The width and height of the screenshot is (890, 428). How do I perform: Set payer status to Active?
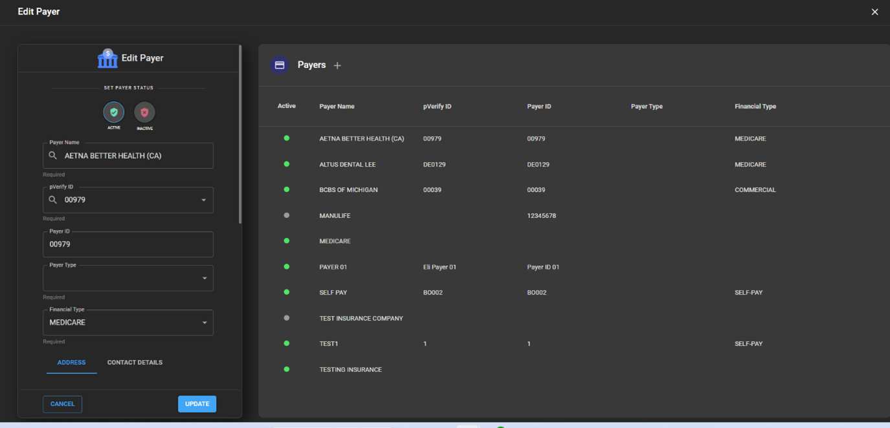(x=114, y=113)
